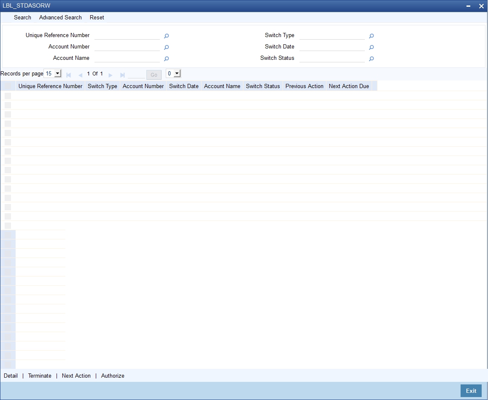Click the Search menu item
This screenshot has height=400, width=488.
pyautogui.click(x=22, y=17)
